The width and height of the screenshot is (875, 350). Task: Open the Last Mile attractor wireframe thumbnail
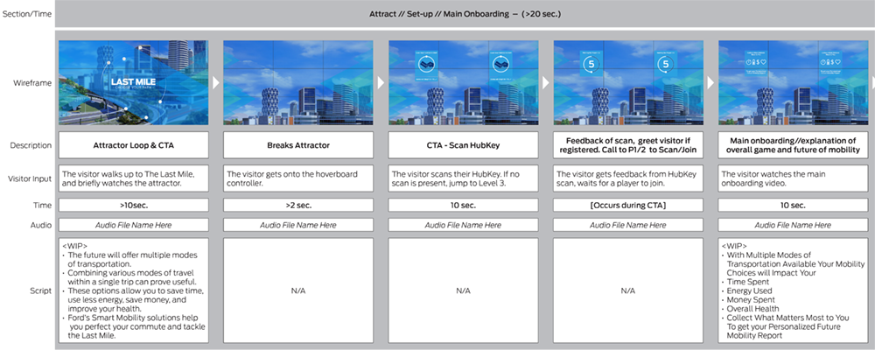pyautogui.click(x=133, y=81)
